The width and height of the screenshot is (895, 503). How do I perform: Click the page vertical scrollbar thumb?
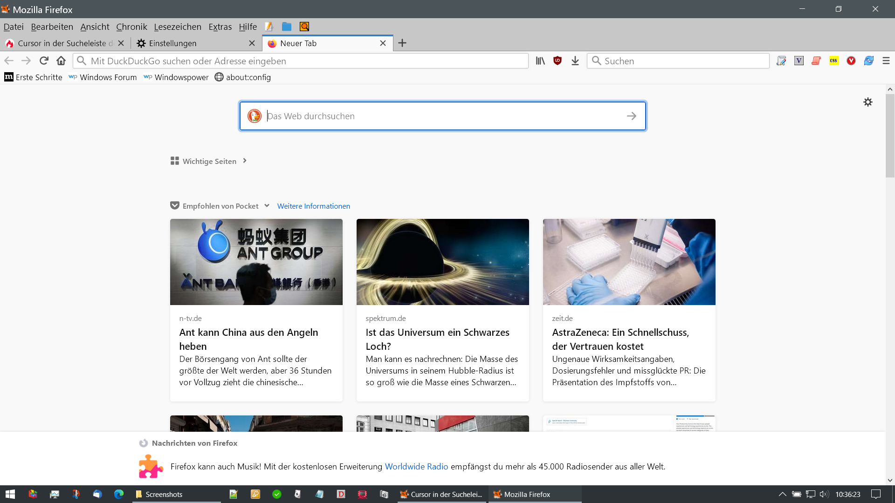point(890,135)
